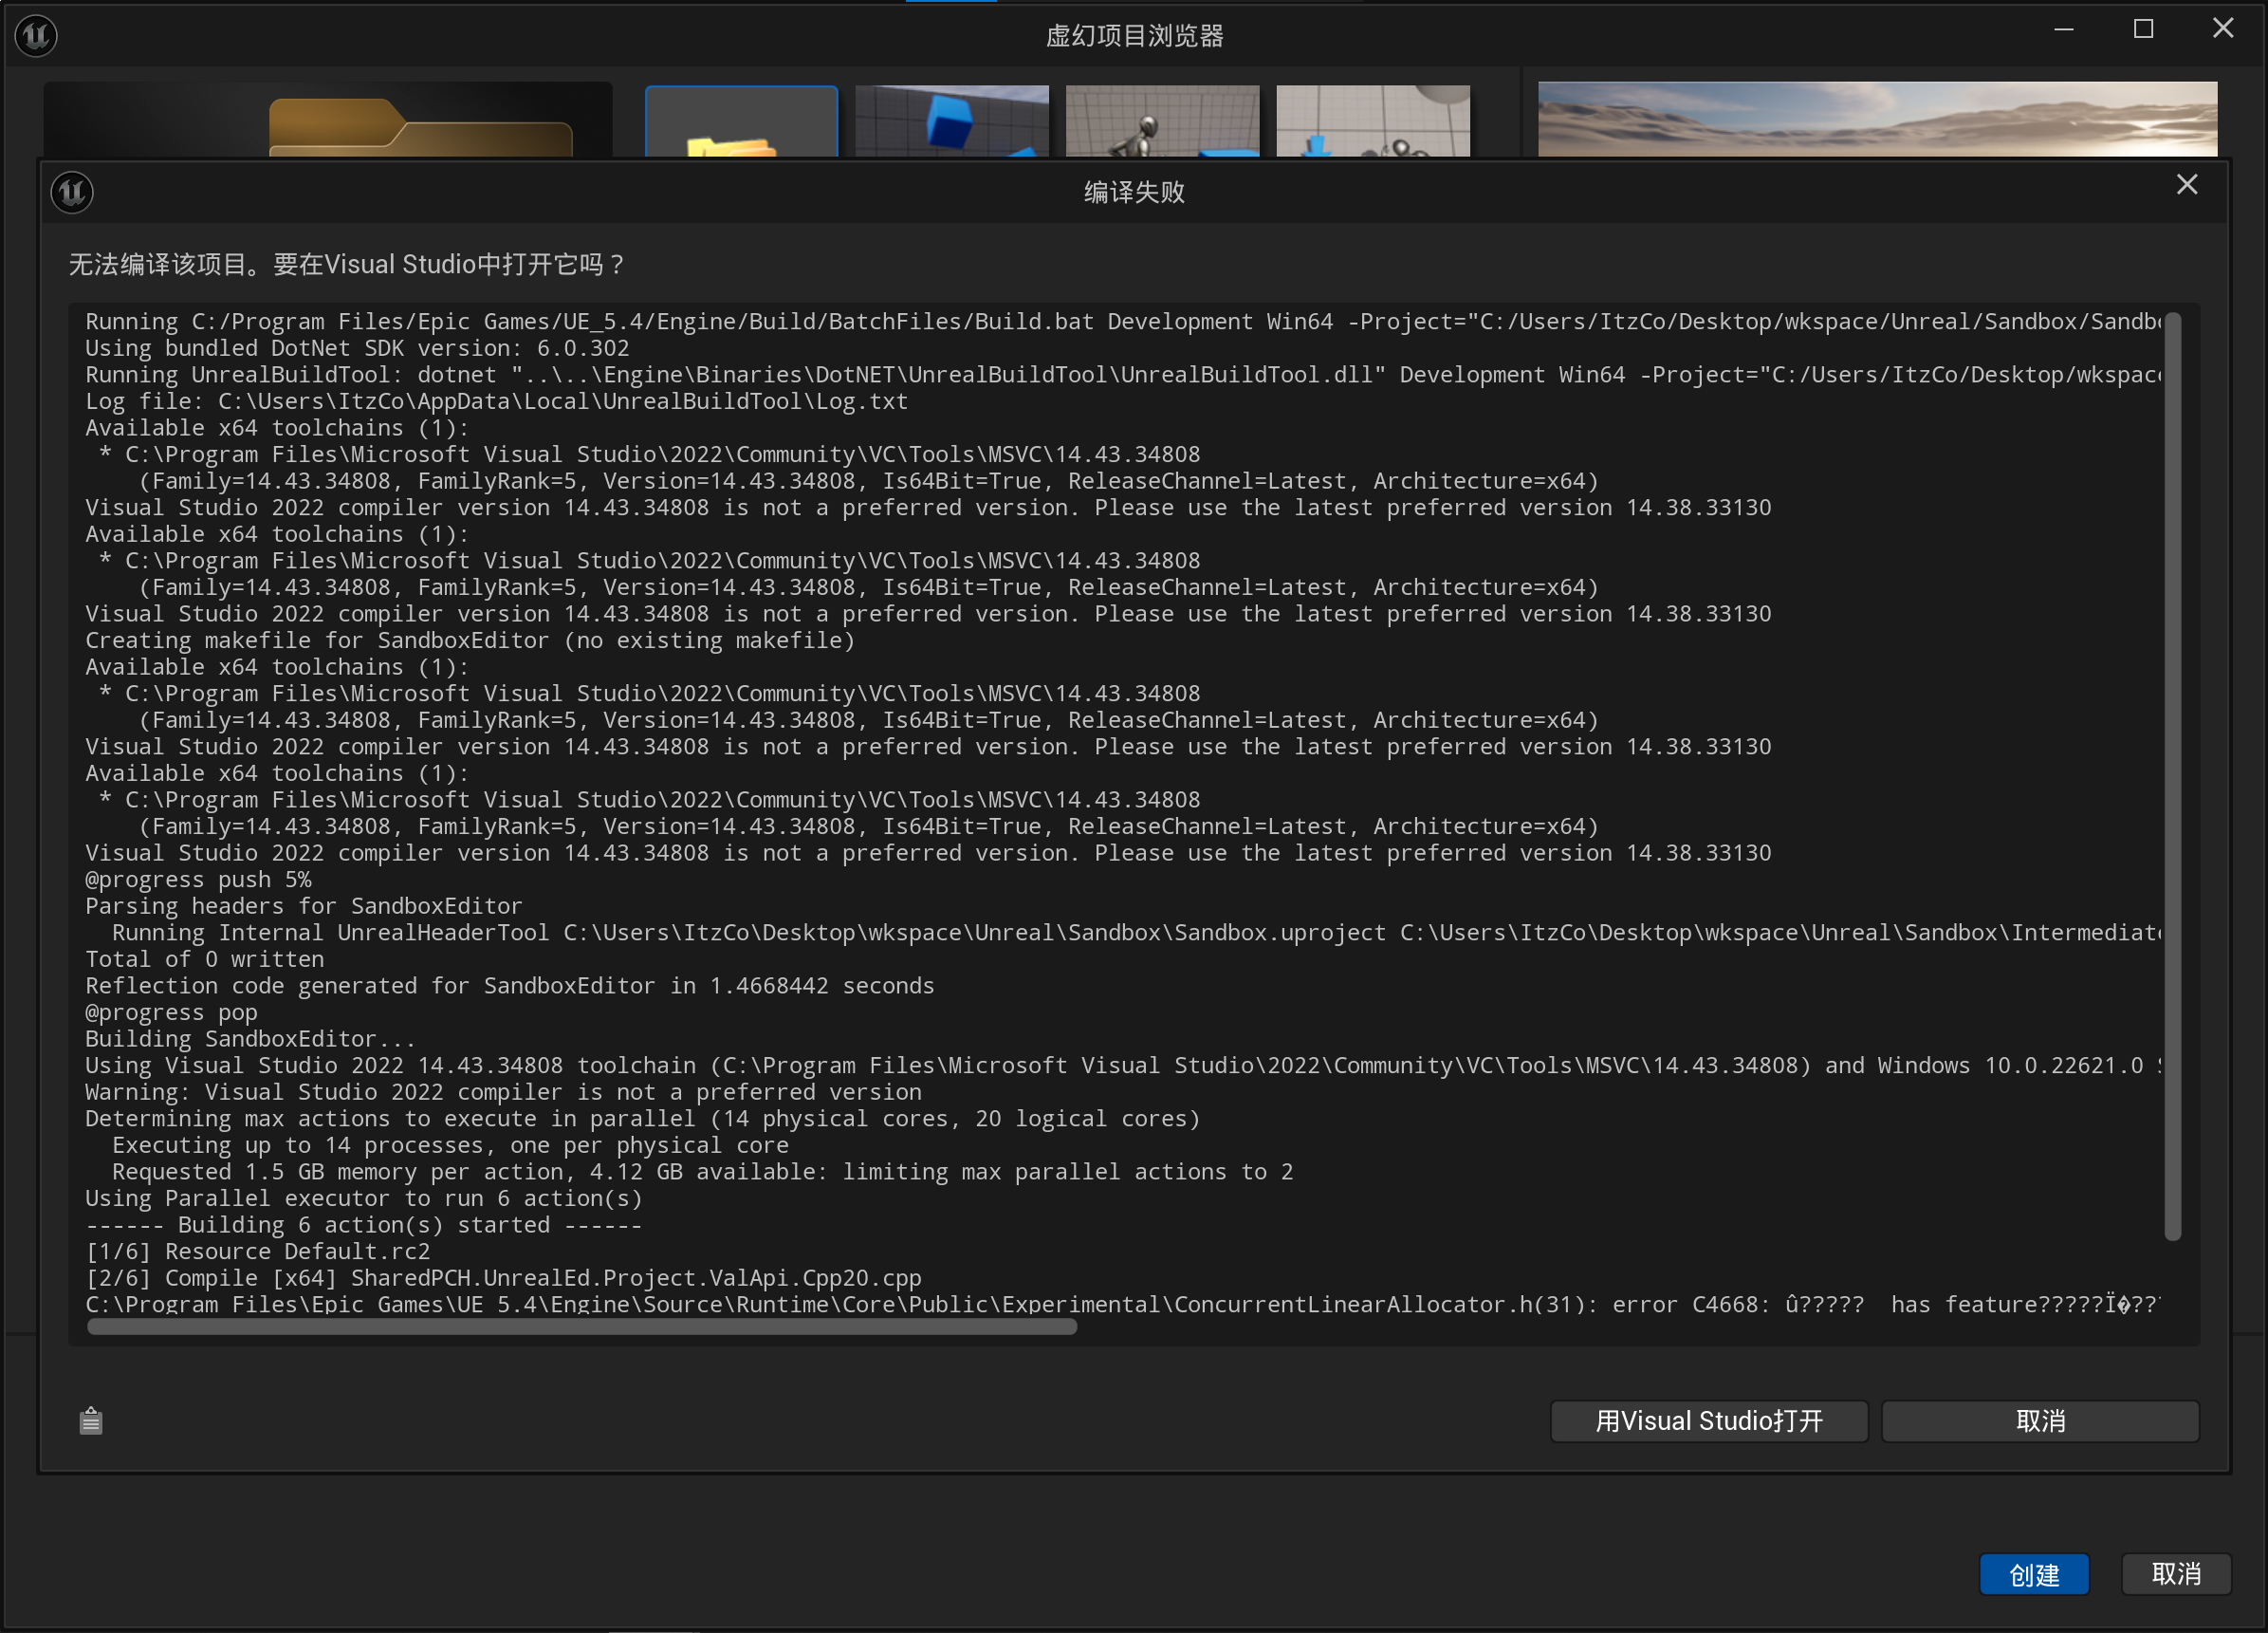Click Unreal Engine logo in main title bar
The image size is (2268, 1633).
tap(36, 36)
